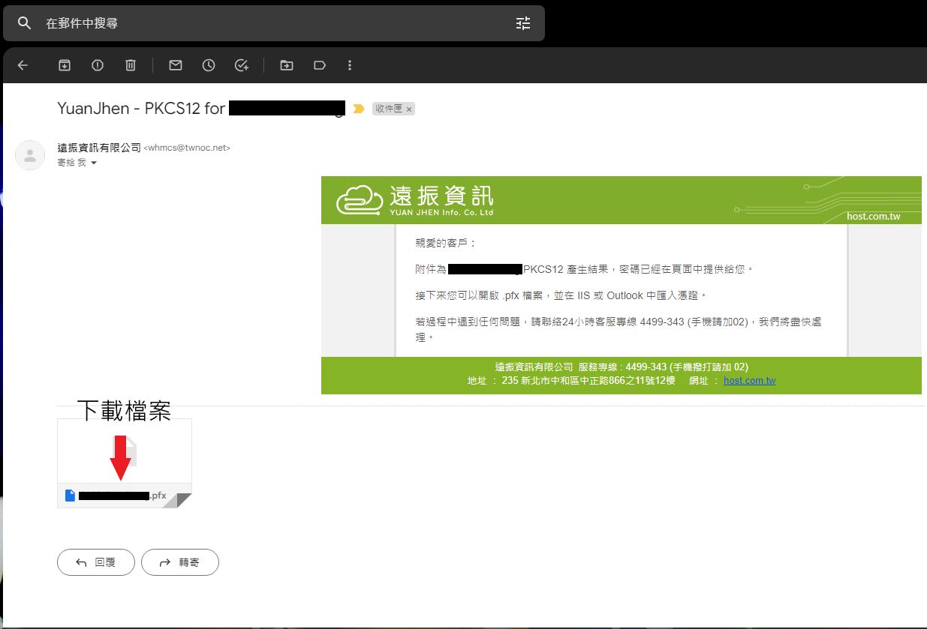Go back to the inbox
927x629 pixels.
(x=23, y=65)
